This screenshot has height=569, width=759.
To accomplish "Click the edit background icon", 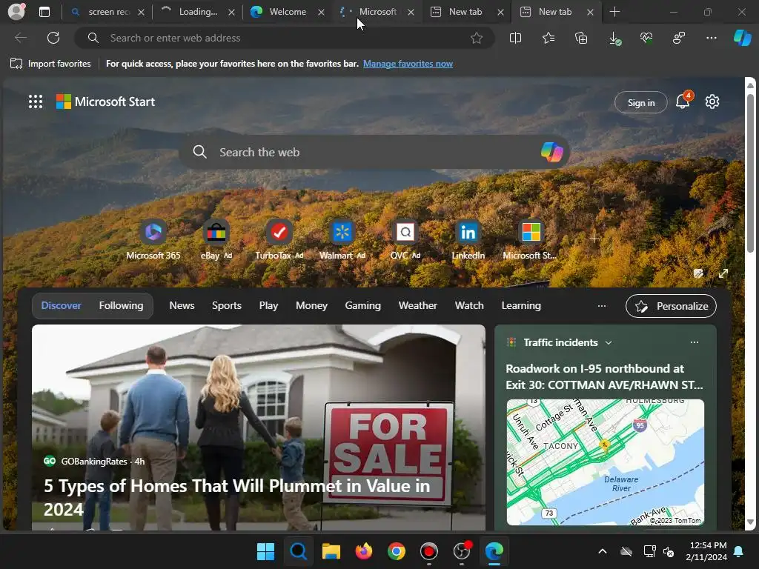I will pyautogui.click(x=698, y=273).
